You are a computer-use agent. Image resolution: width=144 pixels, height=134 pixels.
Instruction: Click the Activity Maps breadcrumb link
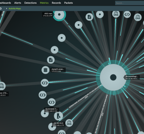[15, 8]
